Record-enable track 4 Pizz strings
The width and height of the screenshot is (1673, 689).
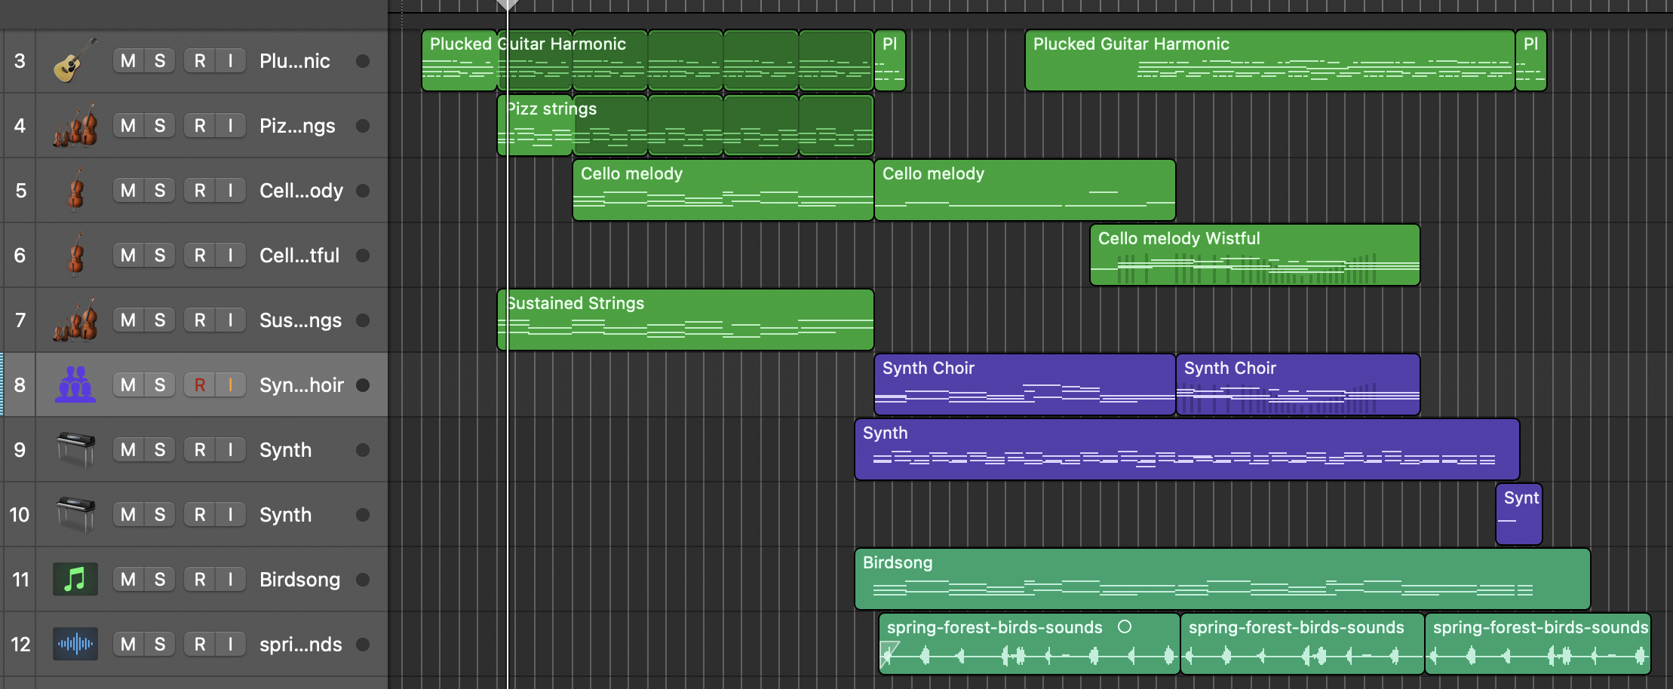point(200,125)
